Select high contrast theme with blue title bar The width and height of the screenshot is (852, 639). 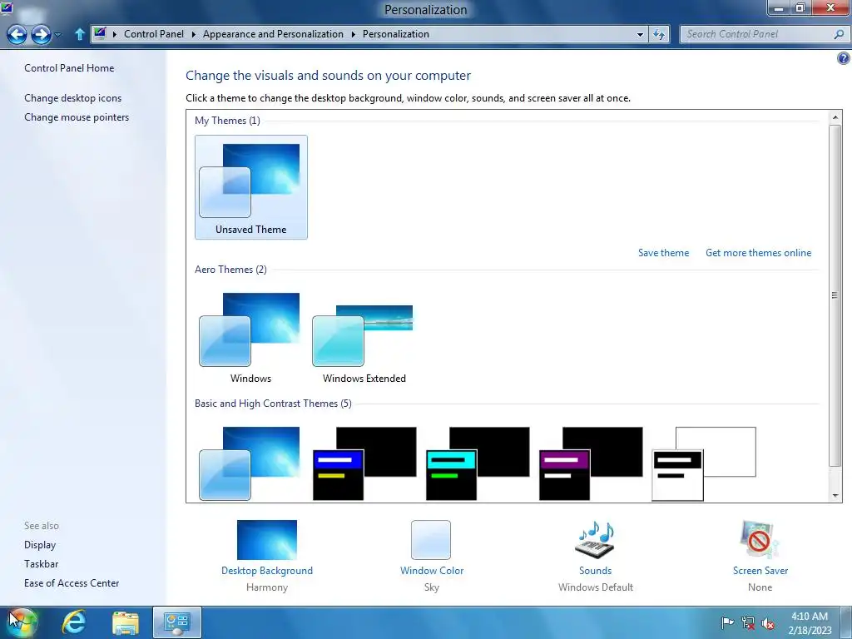[x=364, y=463]
